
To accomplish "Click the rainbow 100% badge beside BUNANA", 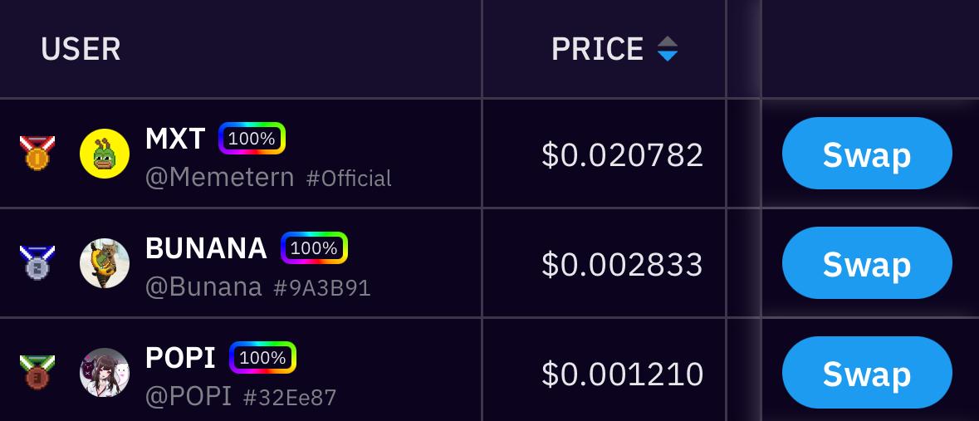I will tap(314, 247).
